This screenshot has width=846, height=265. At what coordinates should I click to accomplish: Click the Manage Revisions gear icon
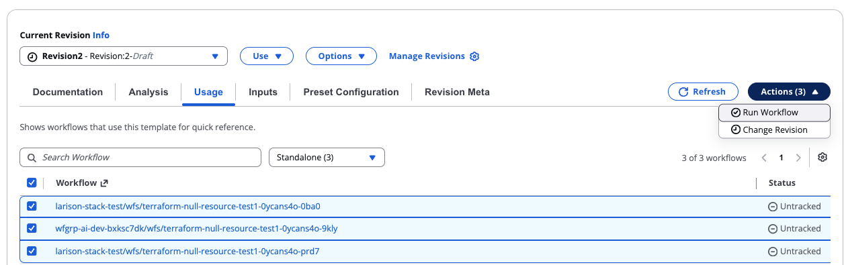pos(474,56)
